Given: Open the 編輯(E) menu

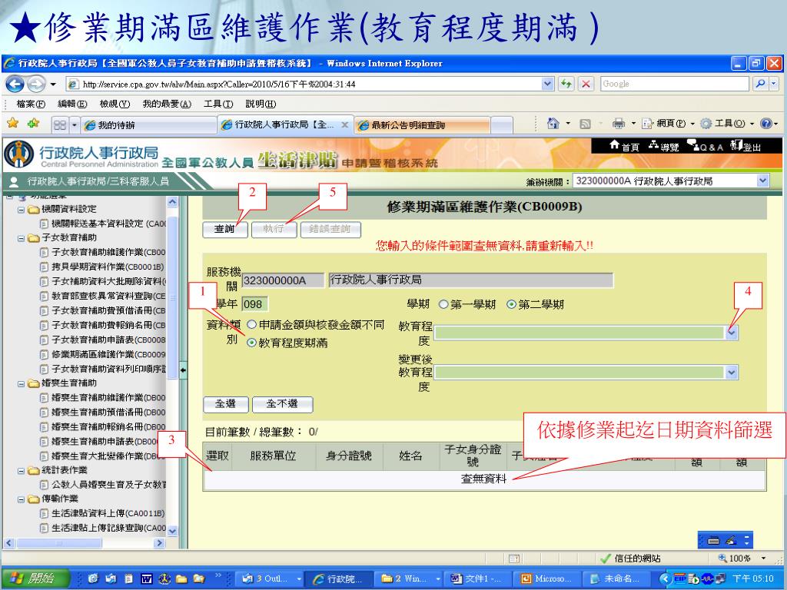Looking at the screenshot, I should pos(72,104).
